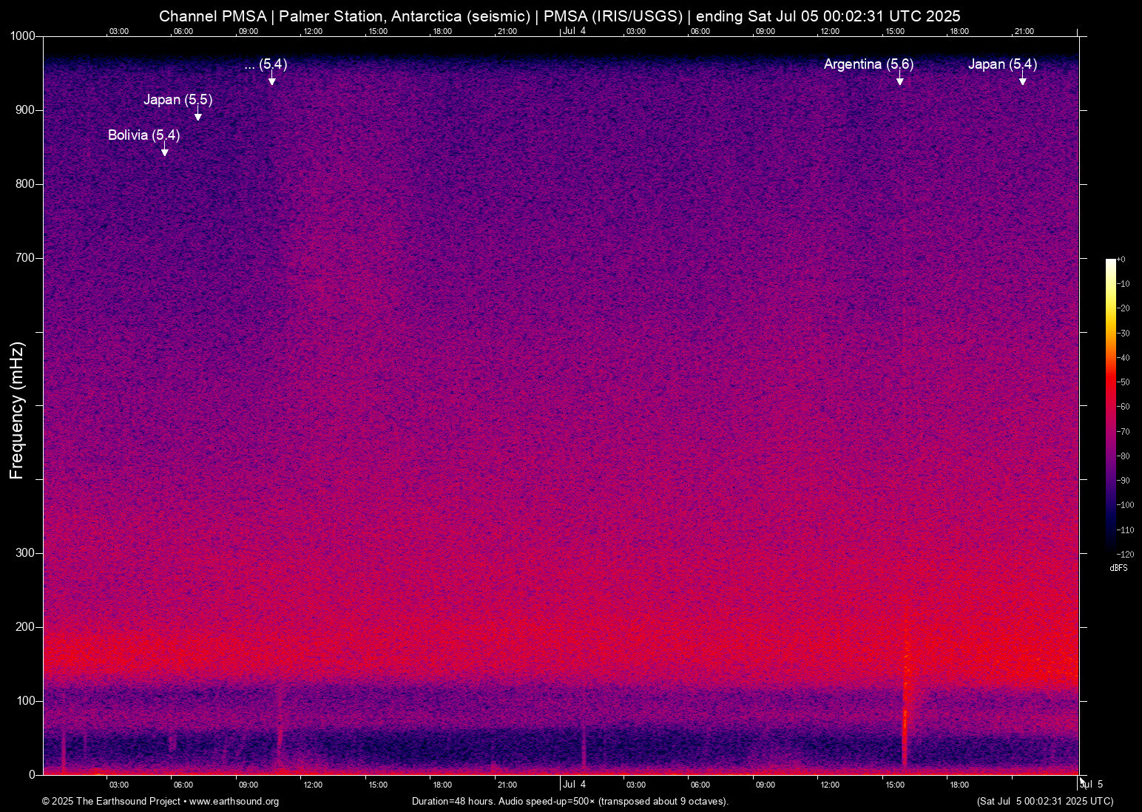
Task: Click the Argentina (5.6) earthquake label
Action: tap(869, 64)
